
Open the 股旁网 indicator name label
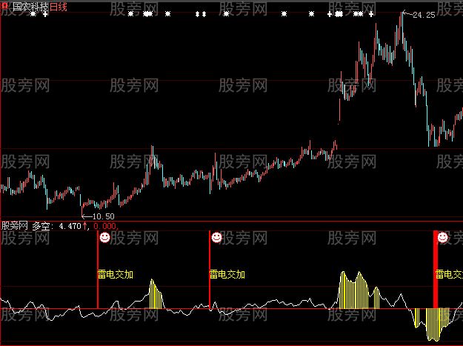point(15,226)
